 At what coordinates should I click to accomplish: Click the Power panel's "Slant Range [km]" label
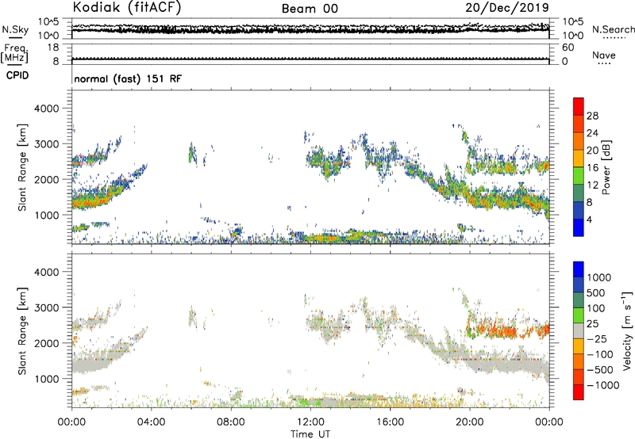click(x=22, y=167)
